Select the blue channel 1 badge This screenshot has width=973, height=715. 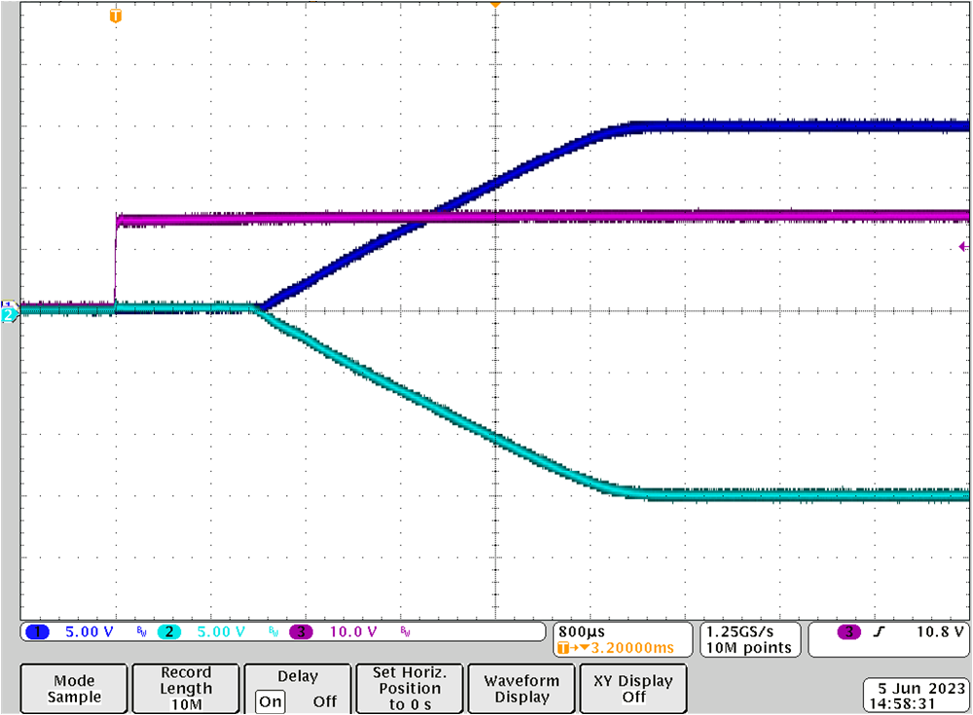click(38, 632)
